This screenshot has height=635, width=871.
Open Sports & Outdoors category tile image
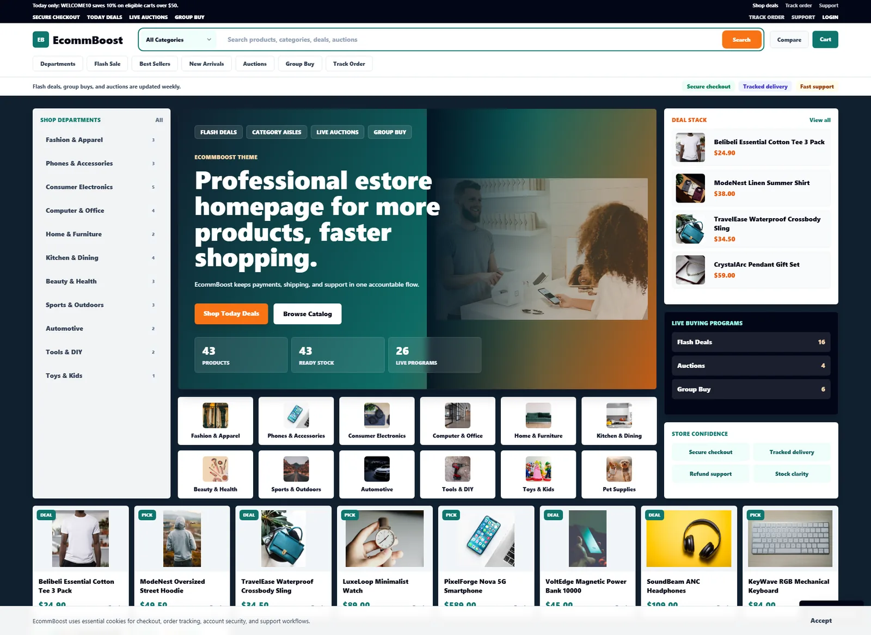(x=296, y=469)
